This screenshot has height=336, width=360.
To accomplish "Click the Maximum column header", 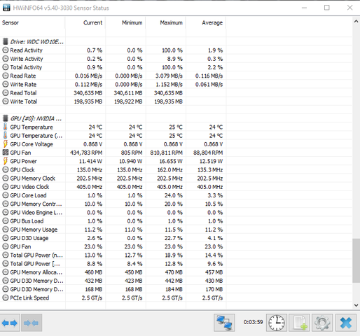I will coord(166,22).
